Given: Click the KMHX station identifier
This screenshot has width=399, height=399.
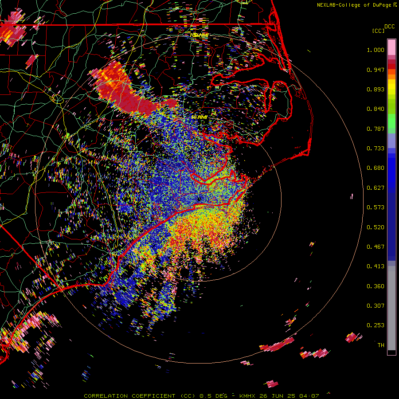Looking at the screenshot, I should pos(248,396).
